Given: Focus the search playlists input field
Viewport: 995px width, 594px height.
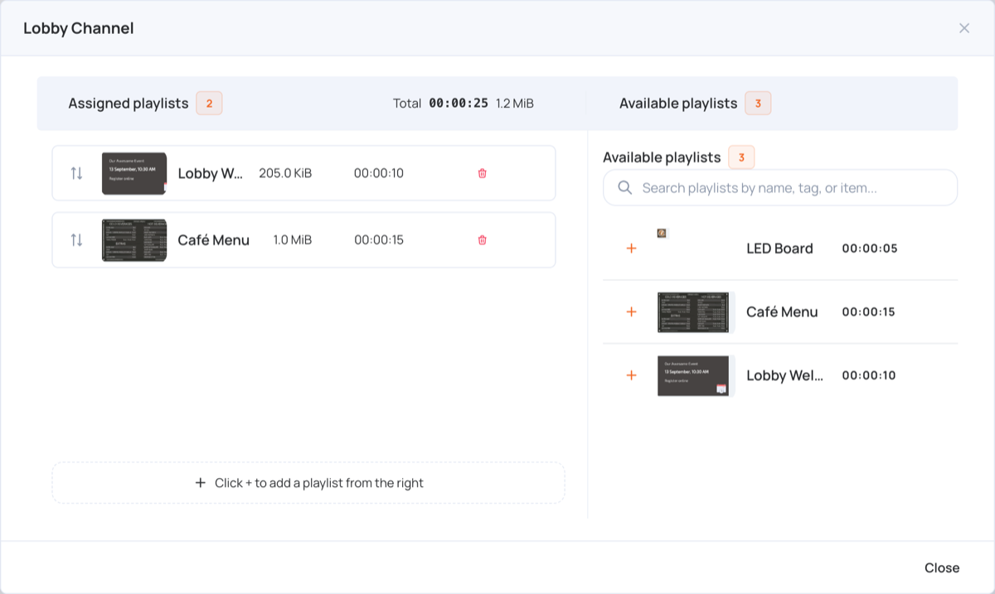Looking at the screenshot, I should pos(780,188).
